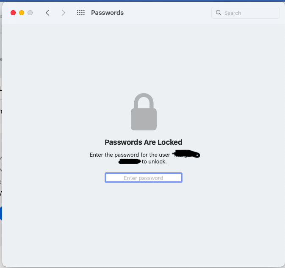Click the empty pane below the password field
The width and height of the screenshot is (285, 268).
click(x=144, y=224)
